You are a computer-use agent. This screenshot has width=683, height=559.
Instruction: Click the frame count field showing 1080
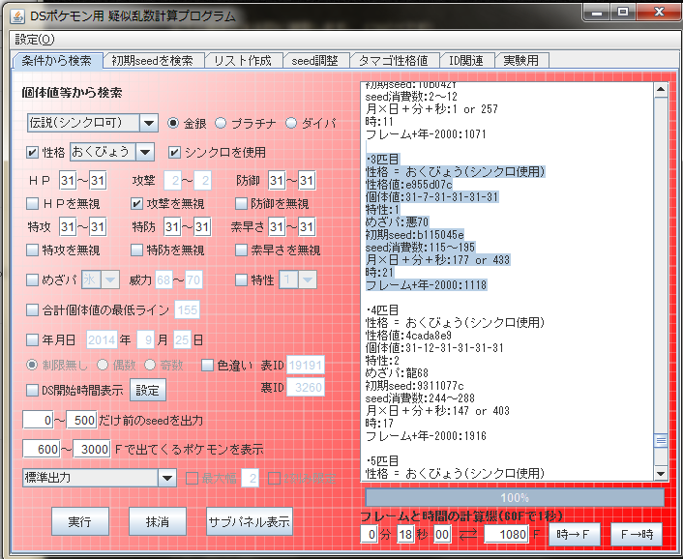click(507, 534)
